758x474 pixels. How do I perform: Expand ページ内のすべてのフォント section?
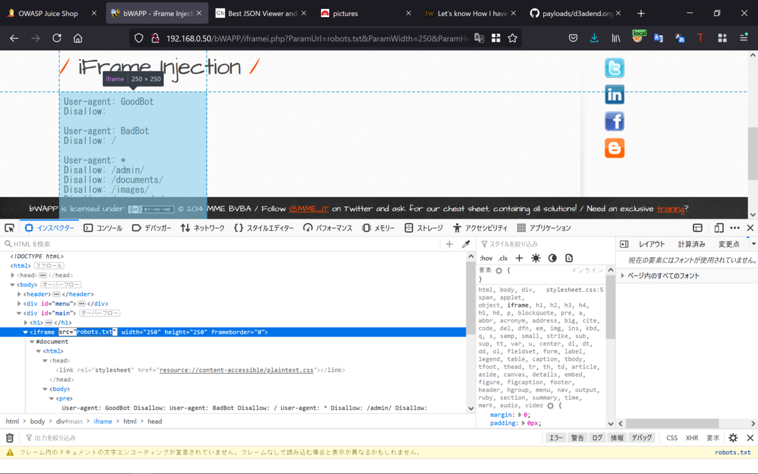click(623, 276)
